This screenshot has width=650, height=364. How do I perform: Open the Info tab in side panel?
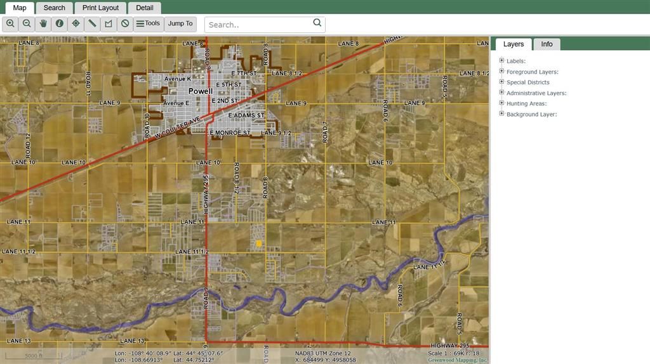(x=547, y=44)
